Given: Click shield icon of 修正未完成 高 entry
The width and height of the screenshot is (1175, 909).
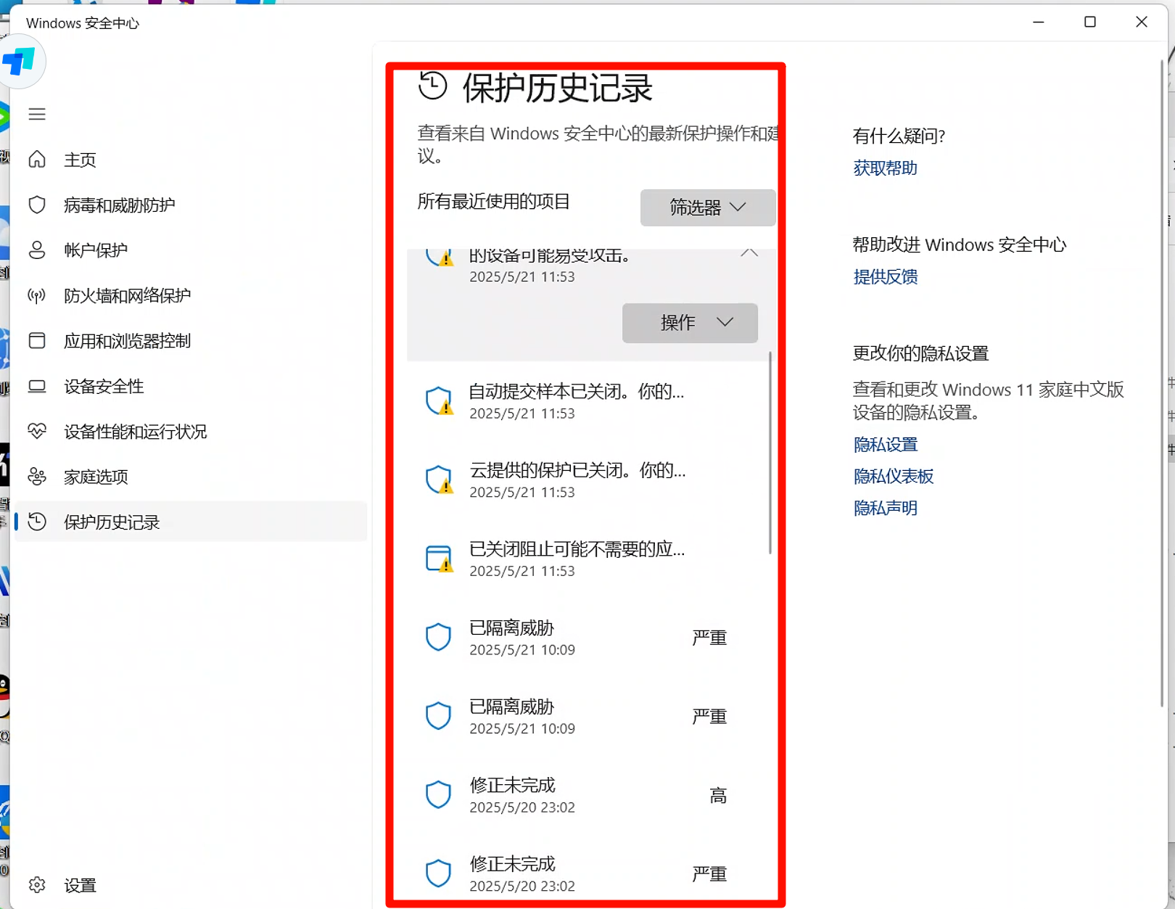Looking at the screenshot, I should [438, 794].
